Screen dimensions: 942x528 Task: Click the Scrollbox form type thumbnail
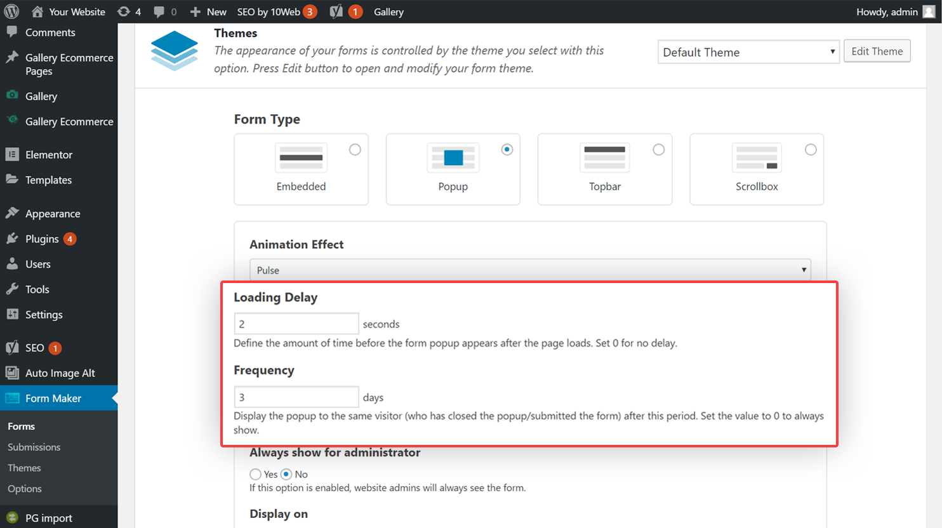click(757, 158)
